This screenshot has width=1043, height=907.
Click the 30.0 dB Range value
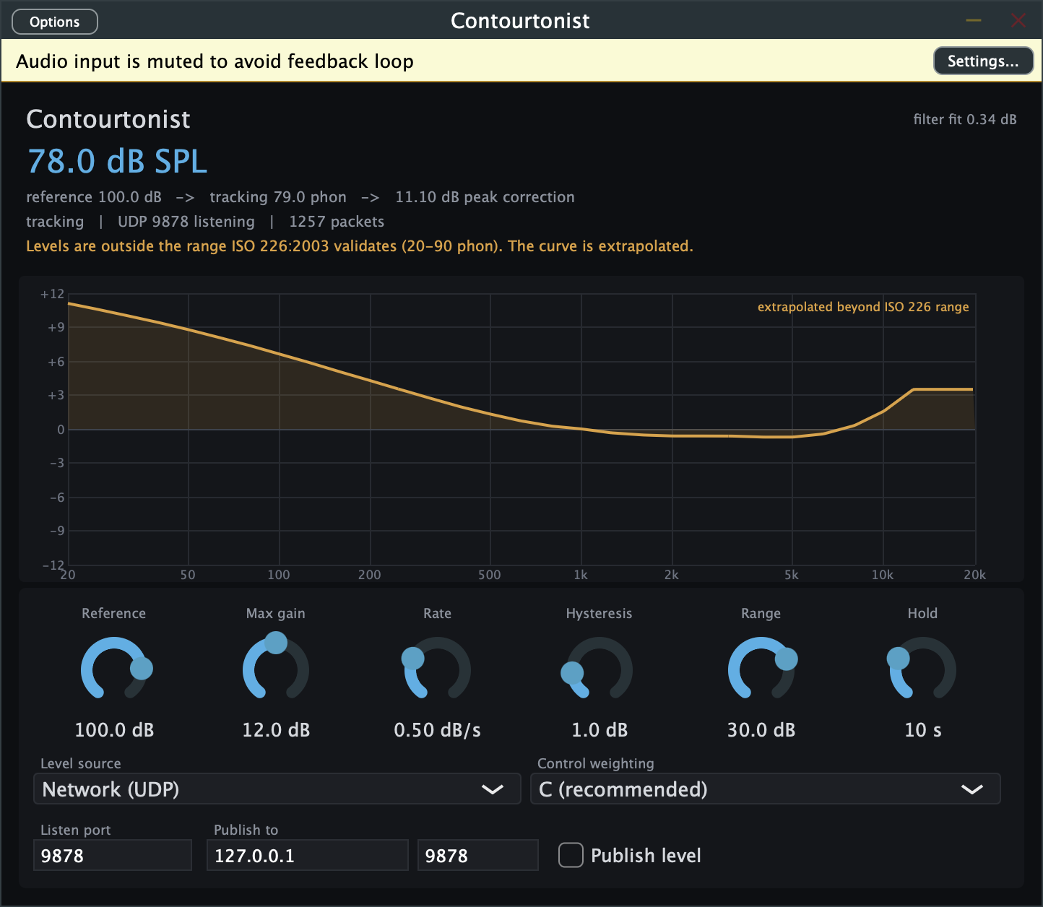click(761, 730)
